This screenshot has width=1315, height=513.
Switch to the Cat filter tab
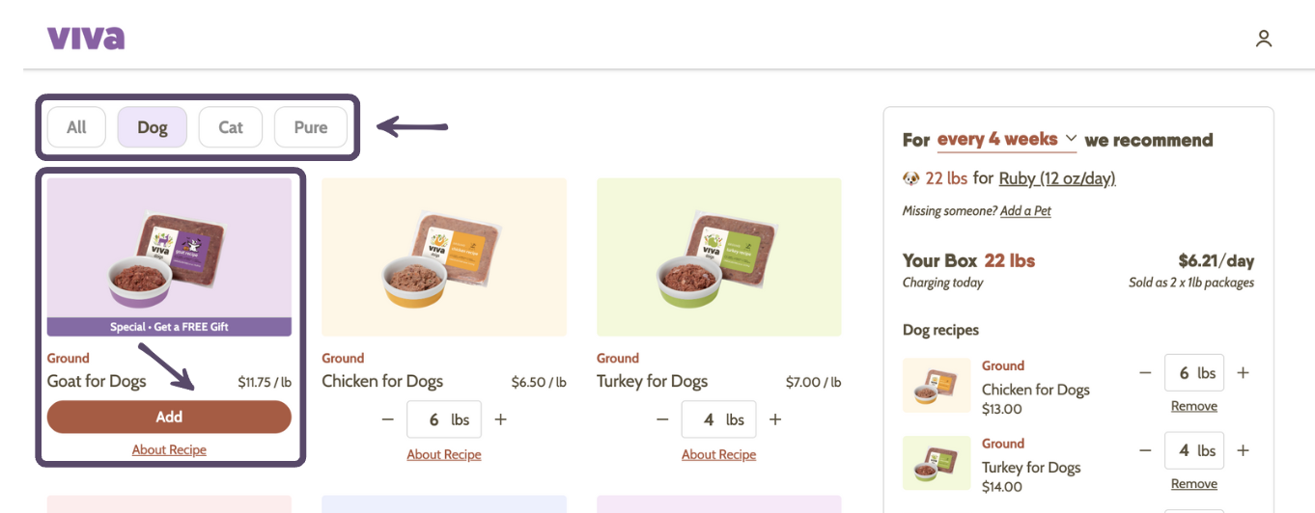click(231, 127)
